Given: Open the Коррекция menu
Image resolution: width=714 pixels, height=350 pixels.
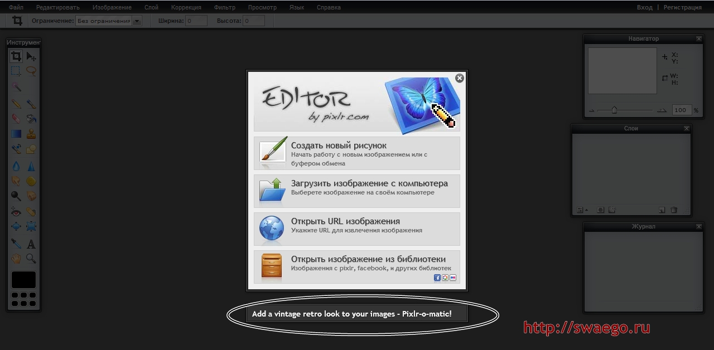Looking at the screenshot, I should point(186,7).
